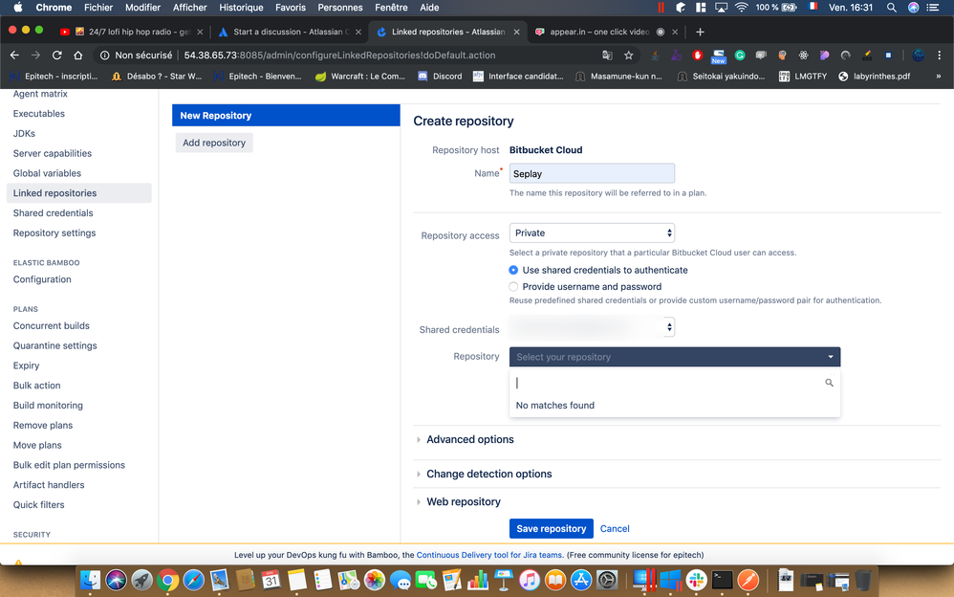Open Build monitoring in sidebar

[48, 406]
